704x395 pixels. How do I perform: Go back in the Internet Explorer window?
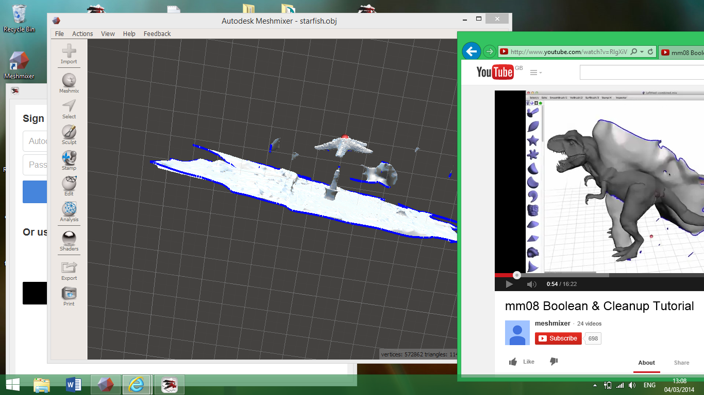tap(472, 51)
